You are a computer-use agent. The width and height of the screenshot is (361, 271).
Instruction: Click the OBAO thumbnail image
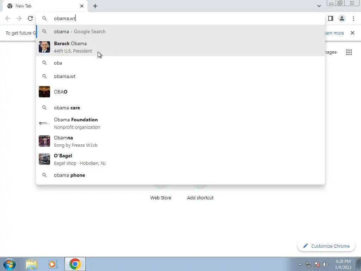tap(44, 92)
